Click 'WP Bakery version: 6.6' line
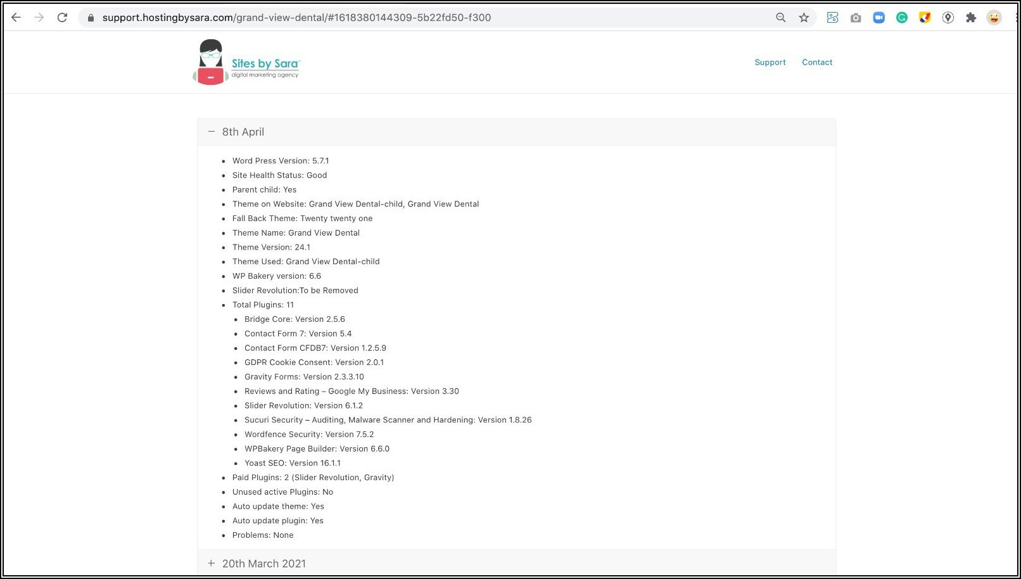The width and height of the screenshot is (1021, 579). pos(277,276)
